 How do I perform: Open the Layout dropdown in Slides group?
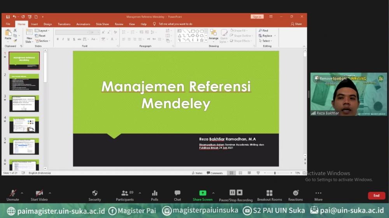click(42, 31)
